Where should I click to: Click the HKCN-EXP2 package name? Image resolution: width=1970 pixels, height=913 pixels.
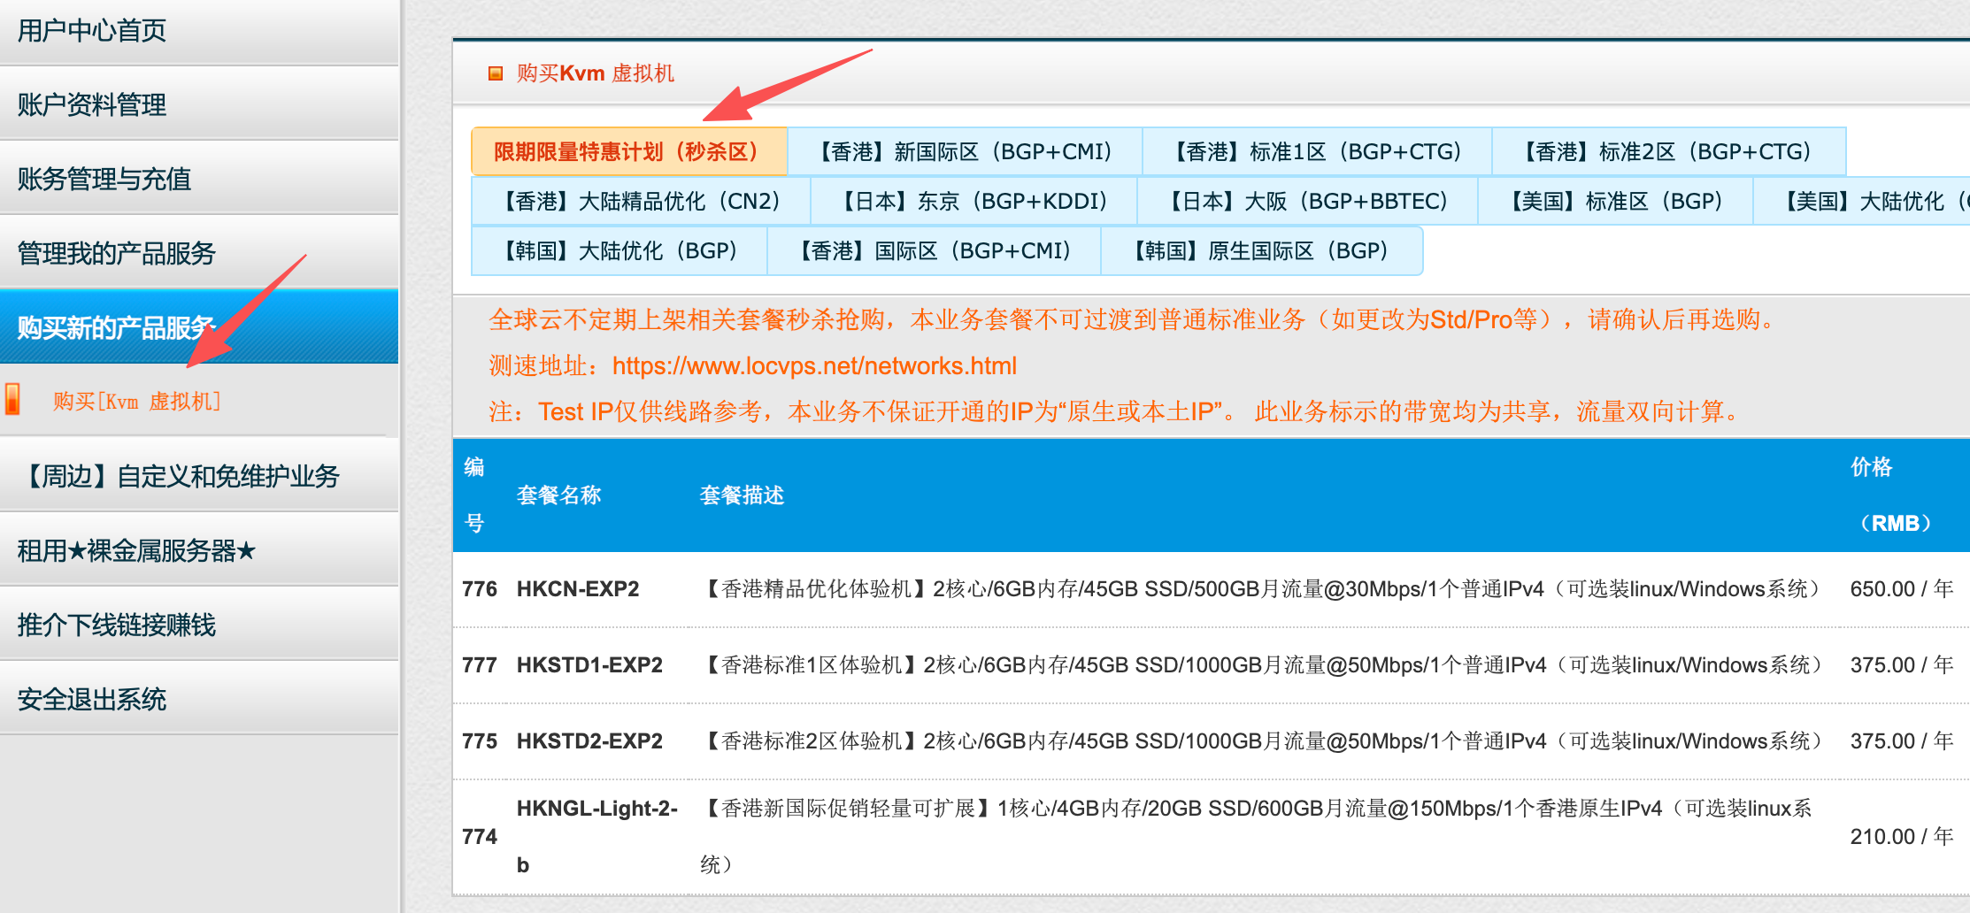point(578,589)
